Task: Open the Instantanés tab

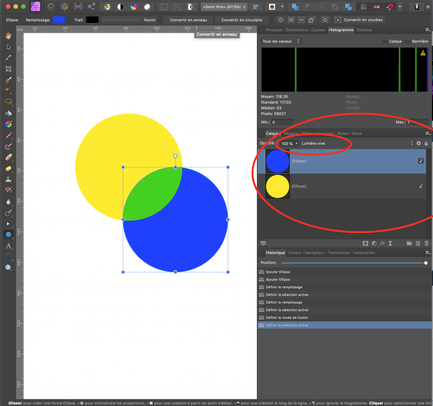Action: pos(364,253)
